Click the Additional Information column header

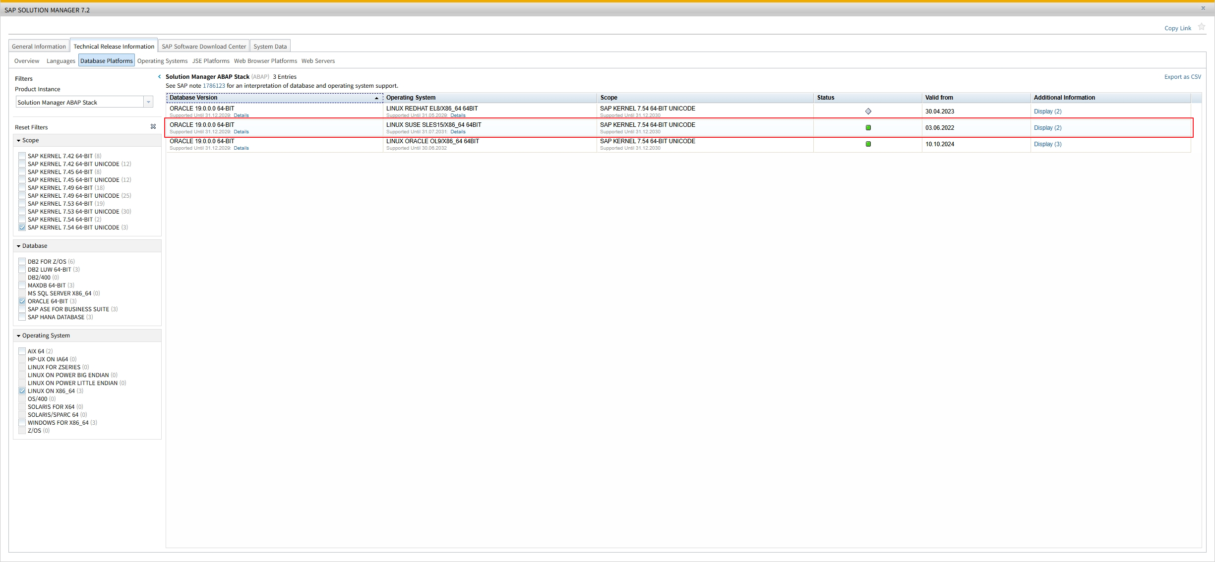pyautogui.click(x=1111, y=98)
